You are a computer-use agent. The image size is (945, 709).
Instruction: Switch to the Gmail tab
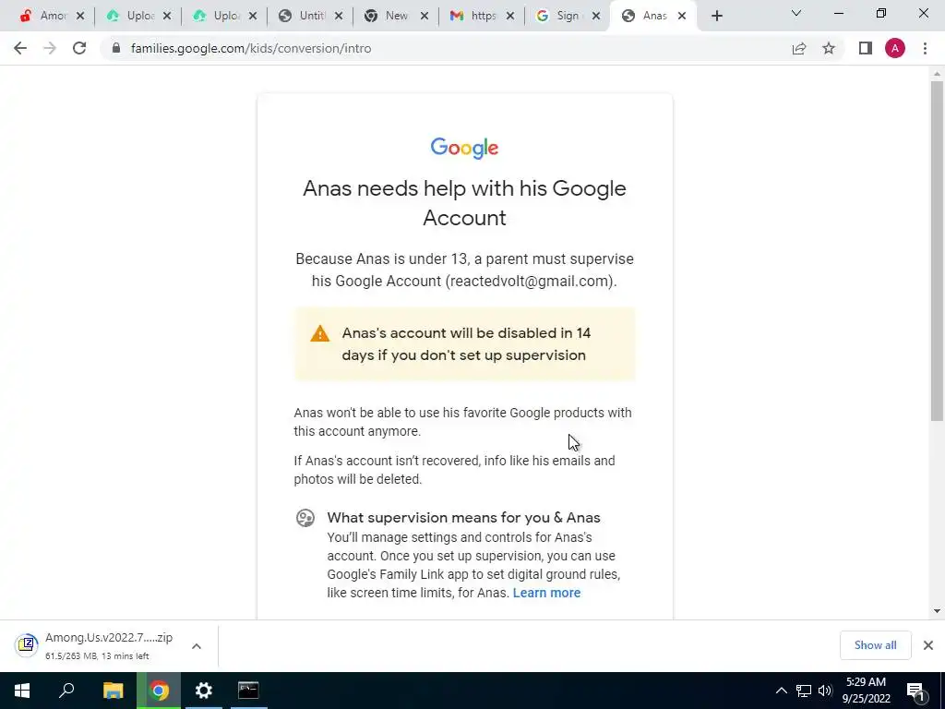(482, 16)
